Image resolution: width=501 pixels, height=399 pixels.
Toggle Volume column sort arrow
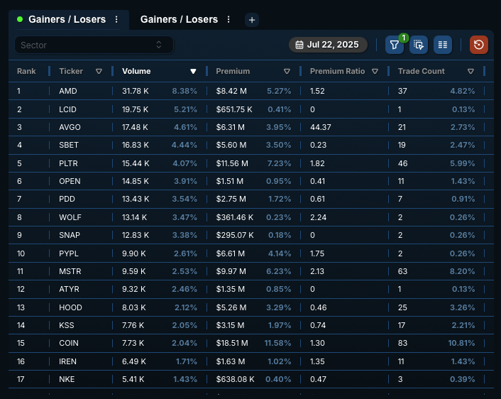[x=193, y=71]
